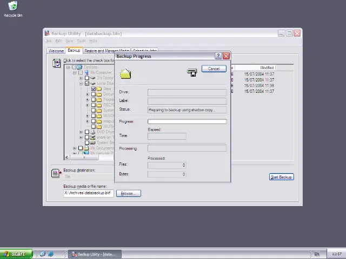Switch to the Welcome tab
The height and width of the screenshot is (259, 346).
(x=56, y=51)
